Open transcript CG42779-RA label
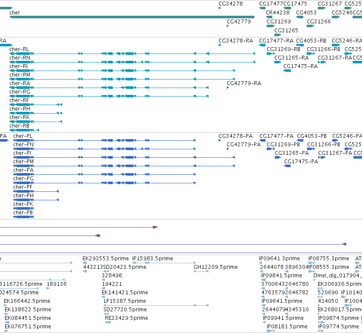 244,83
